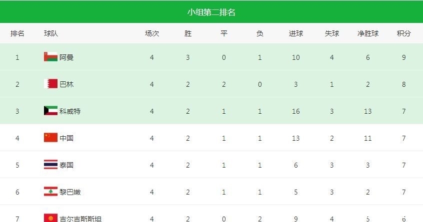Screen dimensions: 423x222
Task: Open team name 阿曼
Action: (66, 57)
